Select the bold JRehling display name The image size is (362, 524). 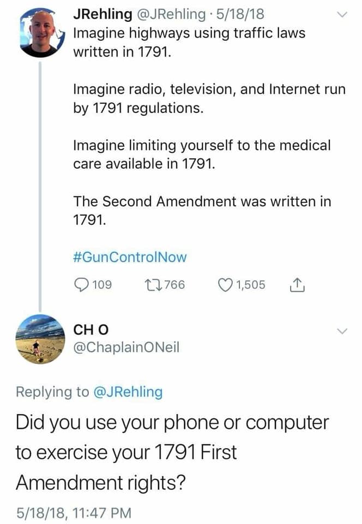coord(102,14)
